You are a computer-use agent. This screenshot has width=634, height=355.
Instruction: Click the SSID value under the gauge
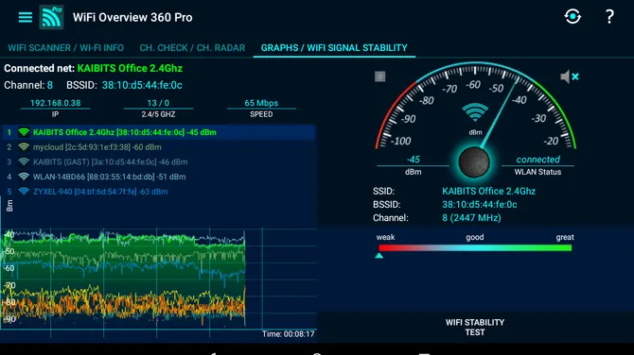488,192
